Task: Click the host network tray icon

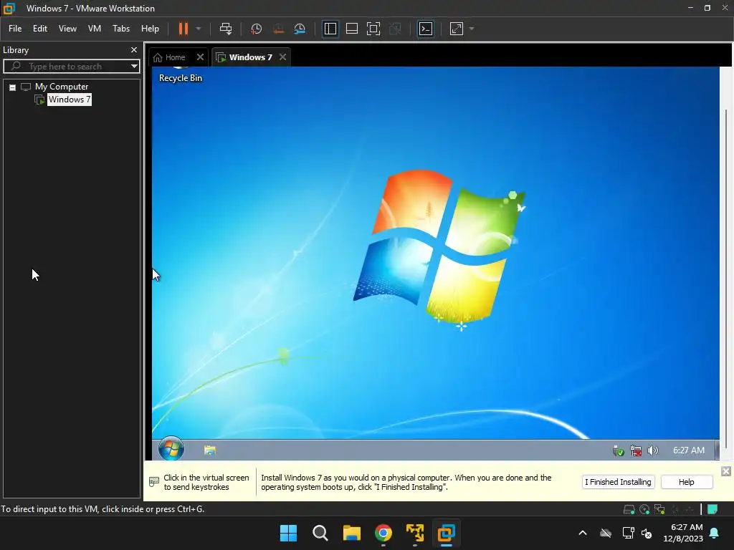Action: pyautogui.click(x=628, y=533)
